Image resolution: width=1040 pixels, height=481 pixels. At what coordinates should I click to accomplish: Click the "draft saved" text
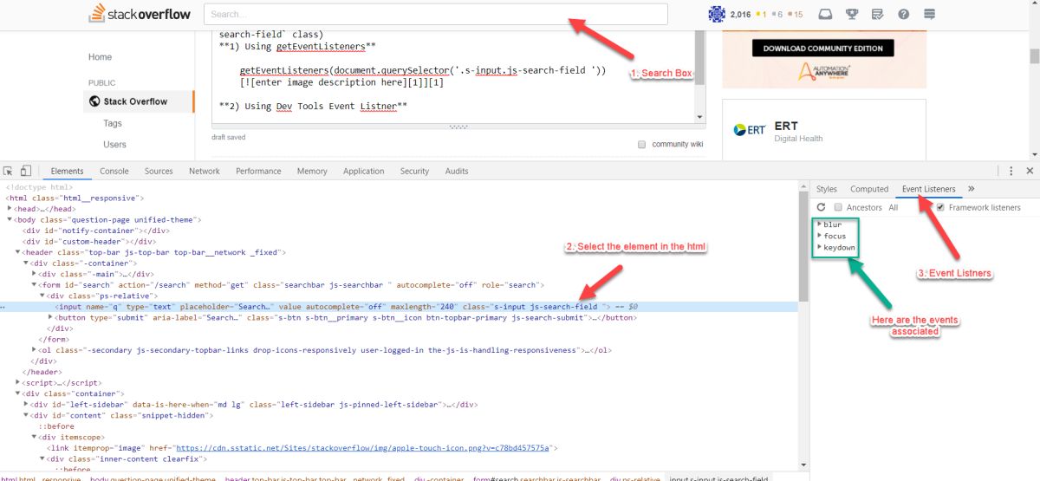coord(229,137)
